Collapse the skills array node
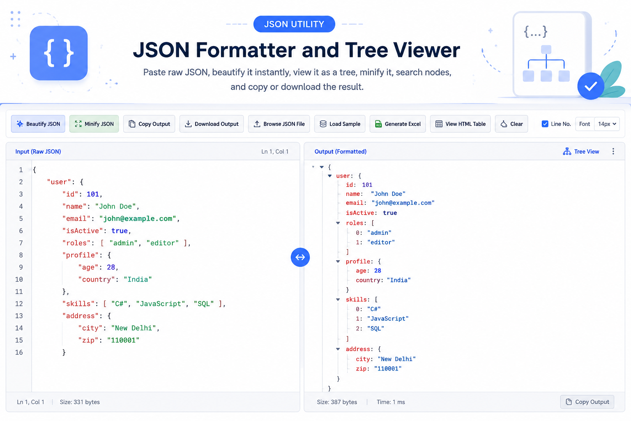 tap(338, 300)
